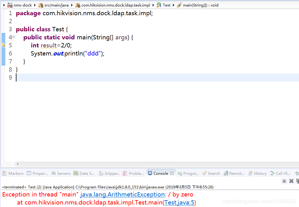Click the package declaration on line 1
Screen dimensions: 299x207
[x=84, y=13]
